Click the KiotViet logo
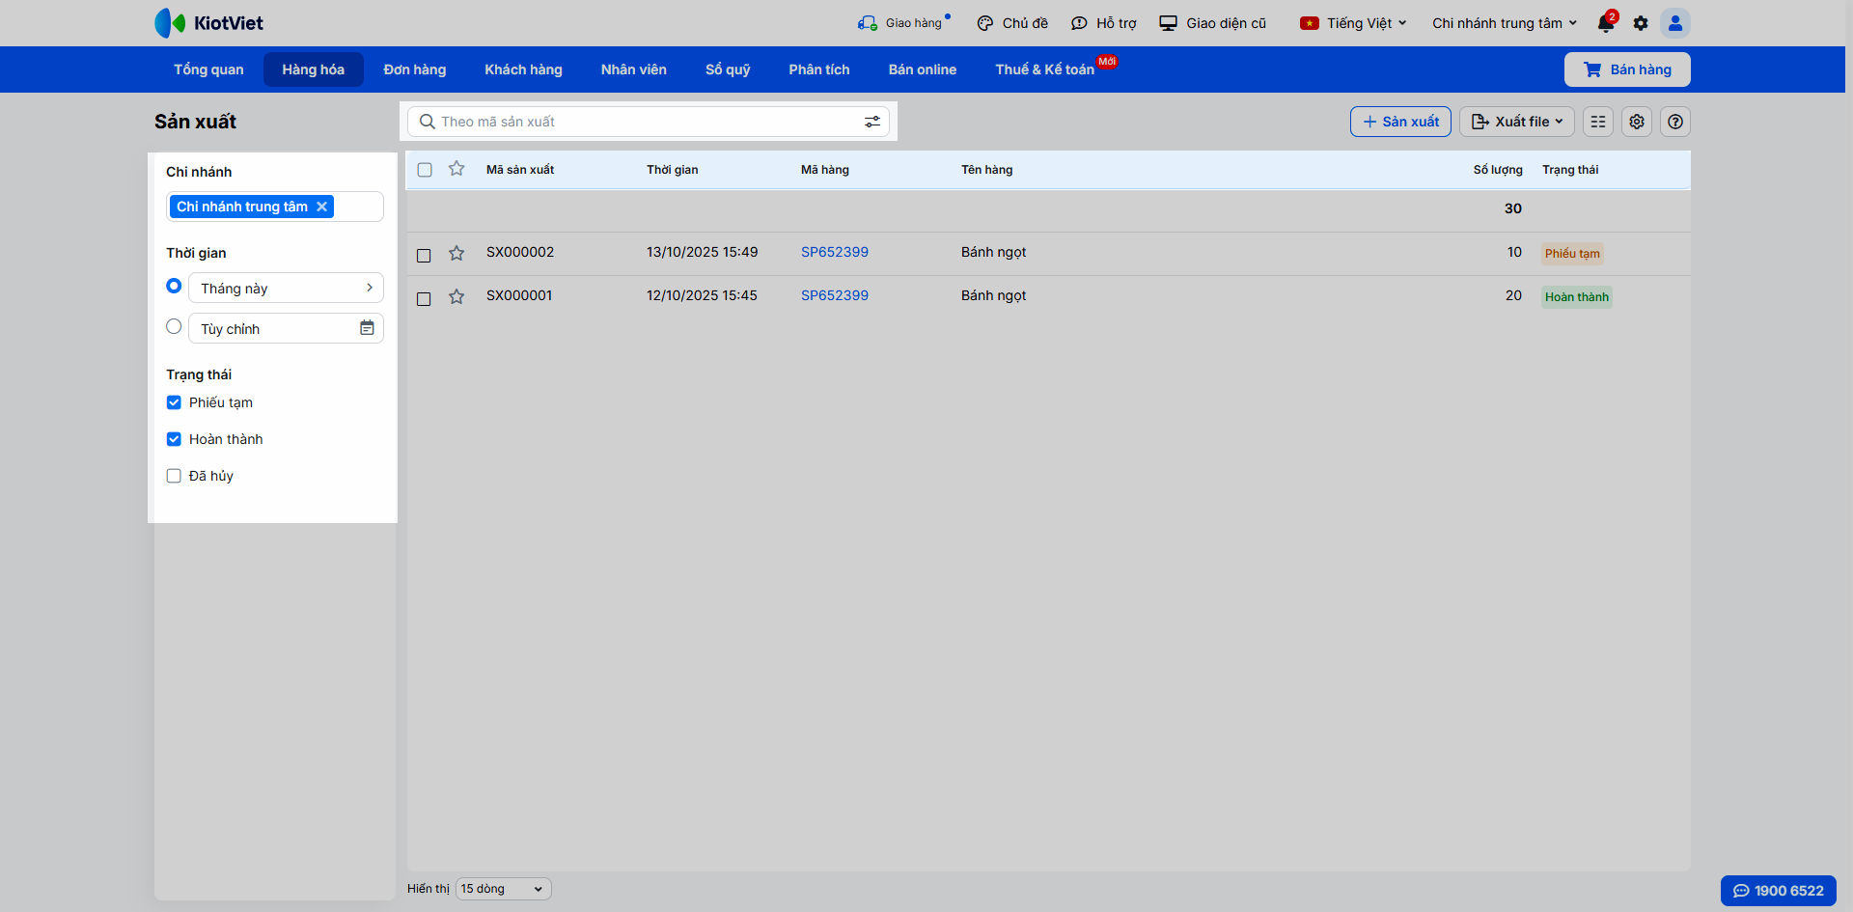The height and width of the screenshot is (912, 1853). (x=208, y=23)
